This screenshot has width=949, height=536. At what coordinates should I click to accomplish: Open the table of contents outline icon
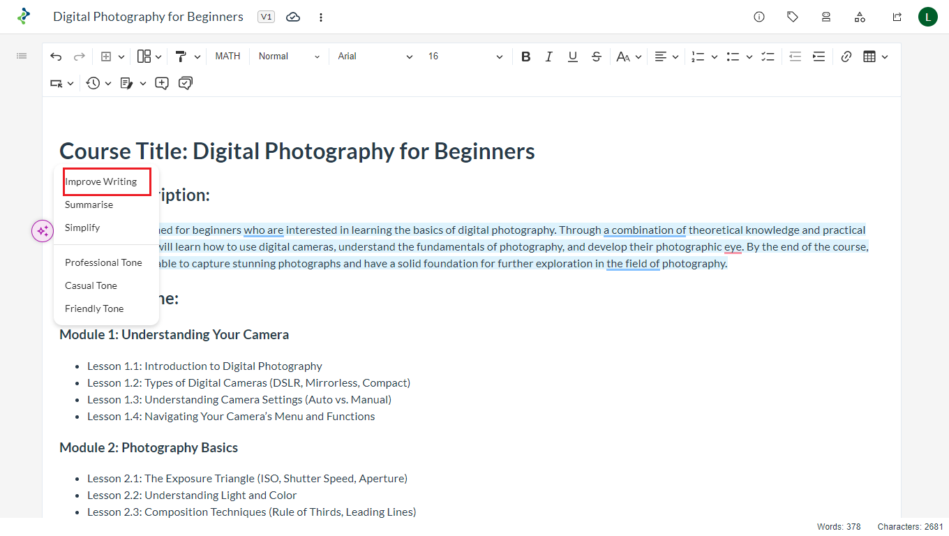pyautogui.click(x=22, y=56)
